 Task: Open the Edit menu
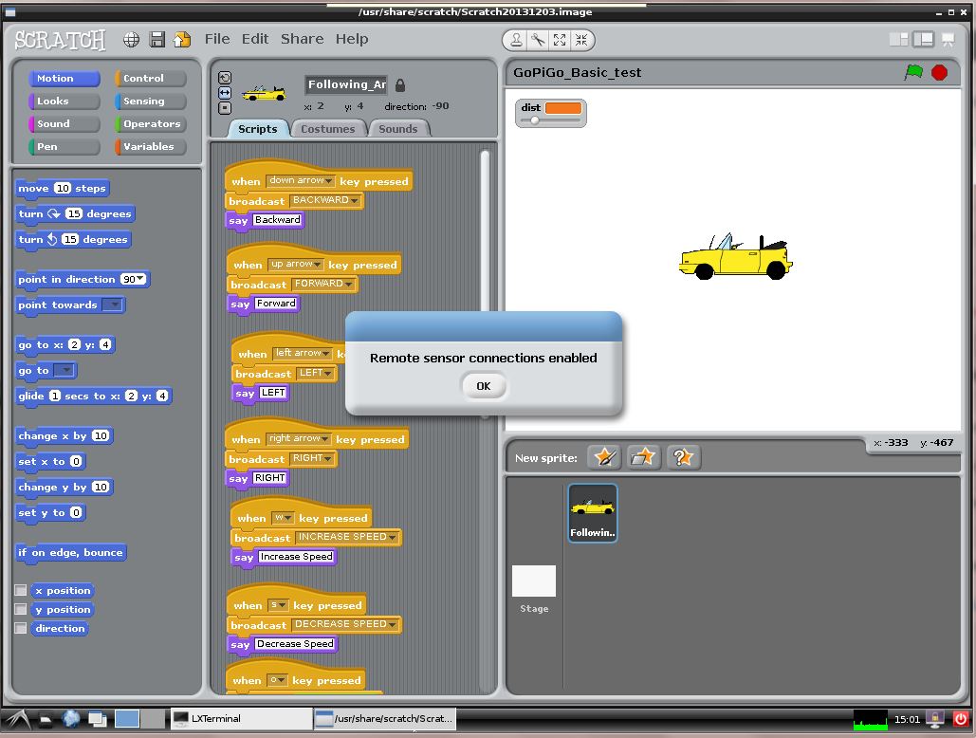(x=255, y=39)
